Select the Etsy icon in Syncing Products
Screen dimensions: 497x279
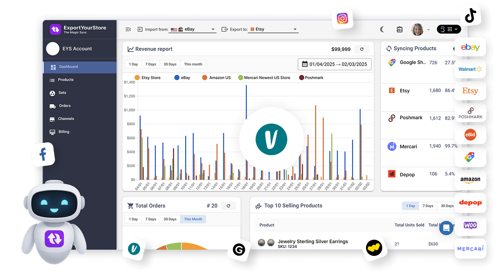click(392, 90)
